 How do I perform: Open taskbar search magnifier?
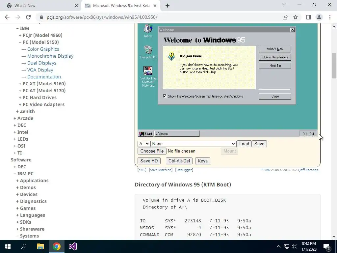(x=24, y=246)
